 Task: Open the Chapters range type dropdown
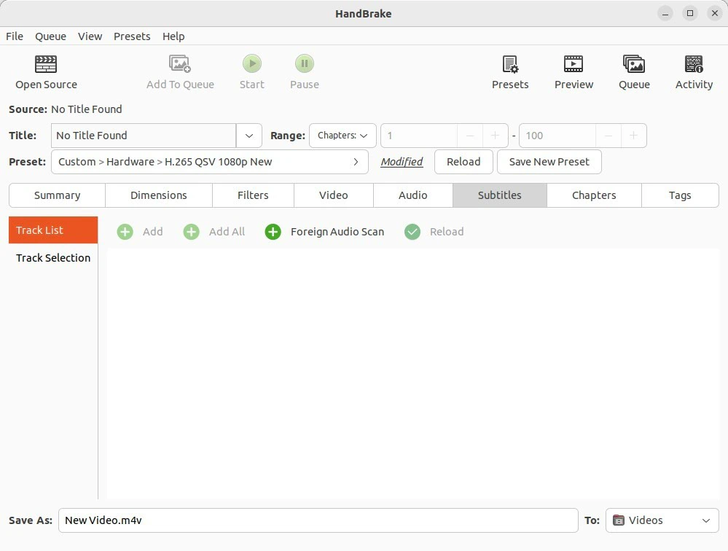(343, 136)
